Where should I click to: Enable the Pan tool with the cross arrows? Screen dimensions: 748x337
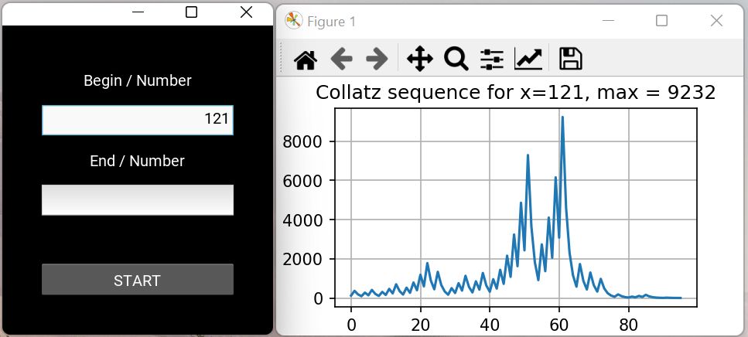[418, 59]
